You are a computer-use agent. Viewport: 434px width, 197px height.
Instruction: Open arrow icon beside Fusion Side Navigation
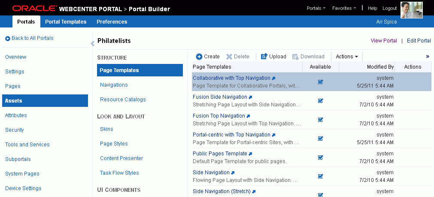pos(250,97)
